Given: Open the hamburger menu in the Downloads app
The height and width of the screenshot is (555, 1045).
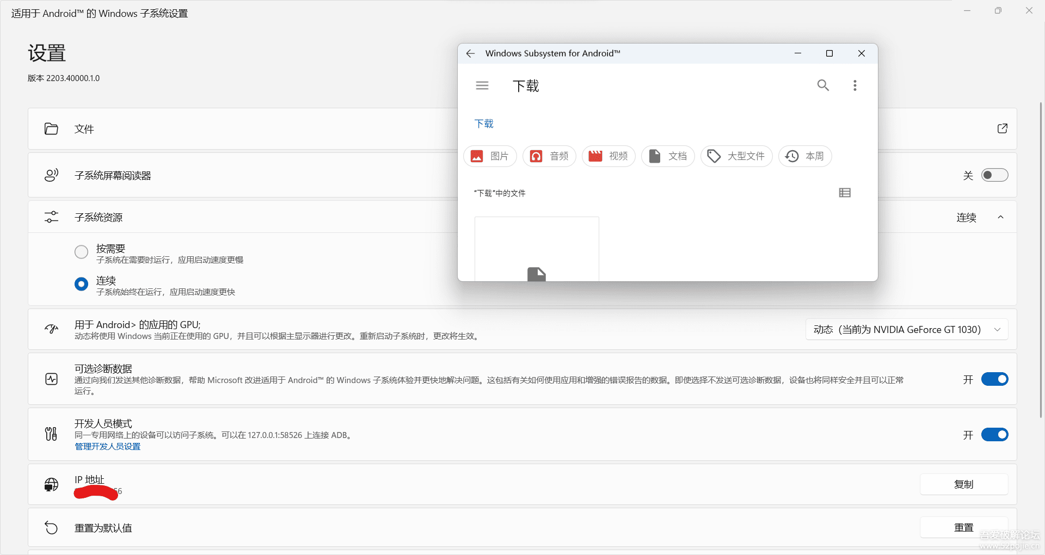Looking at the screenshot, I should click(482, 85).
